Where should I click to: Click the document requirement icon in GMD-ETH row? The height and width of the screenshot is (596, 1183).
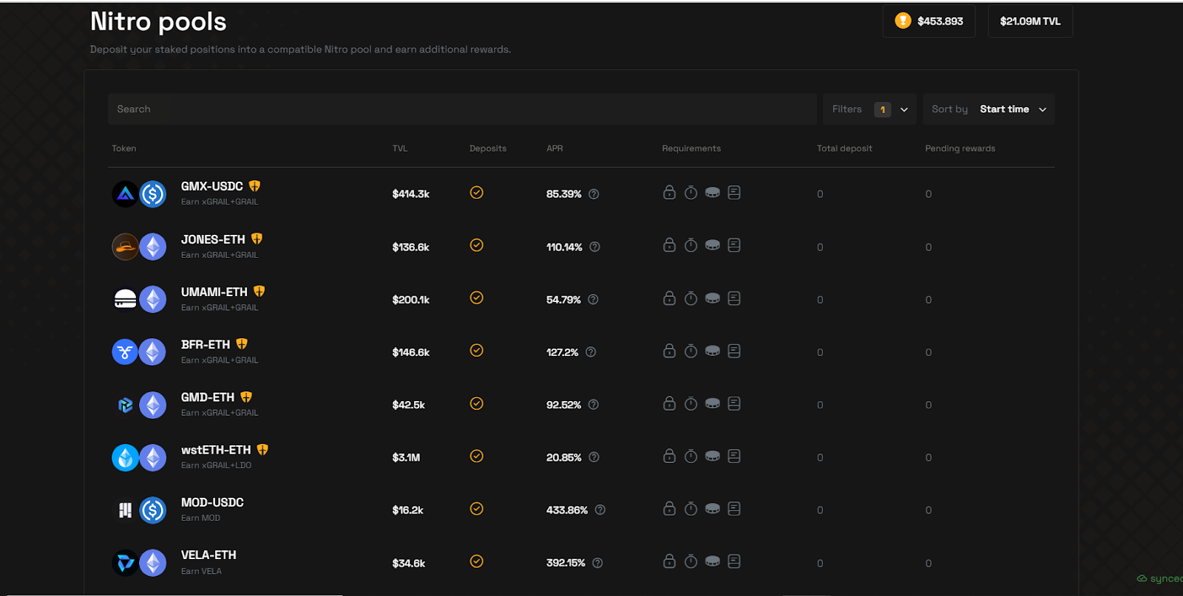click(734, 403)
